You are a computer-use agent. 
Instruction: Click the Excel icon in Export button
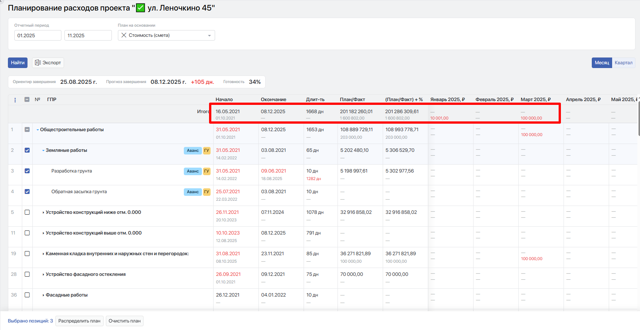tap(38, 63)
